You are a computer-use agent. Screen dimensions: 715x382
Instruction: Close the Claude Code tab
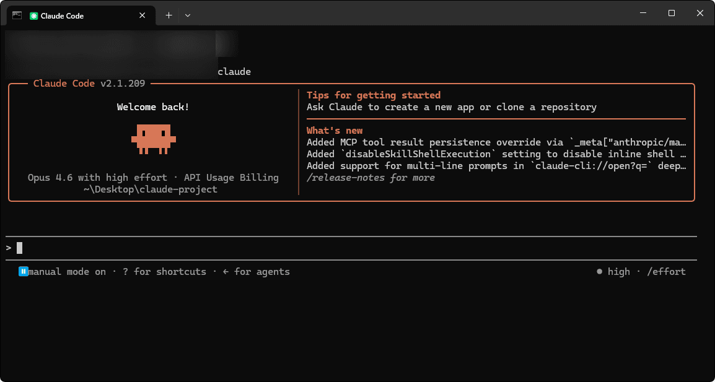143,15
